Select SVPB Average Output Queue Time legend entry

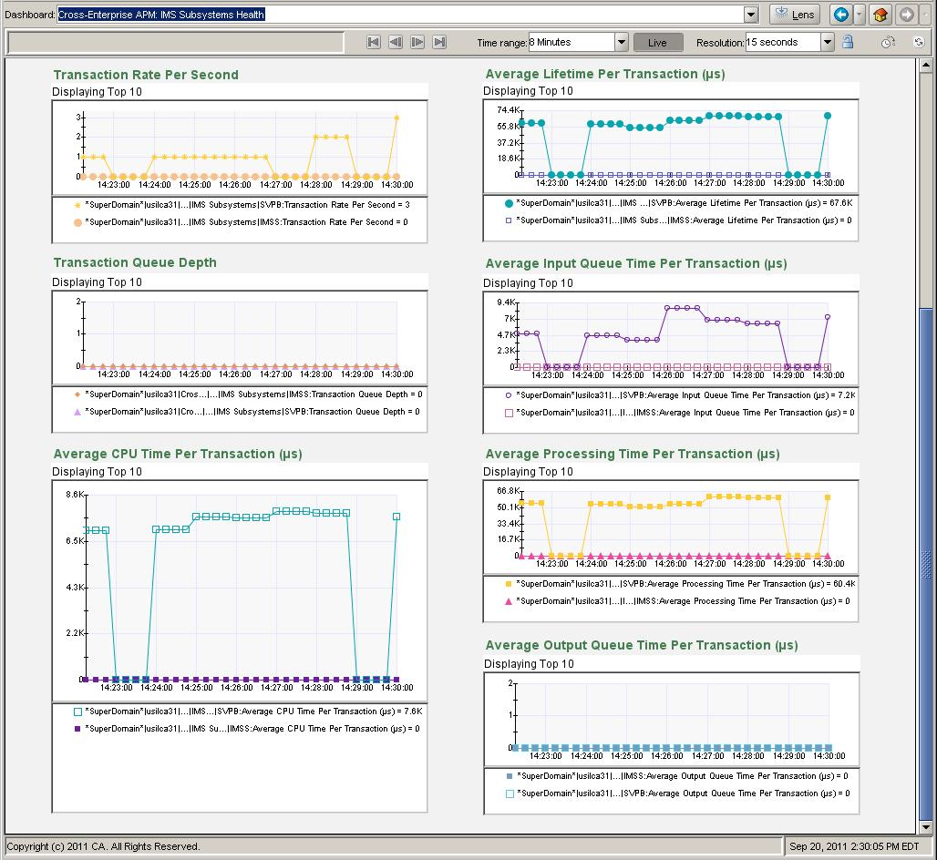point(678,793)
